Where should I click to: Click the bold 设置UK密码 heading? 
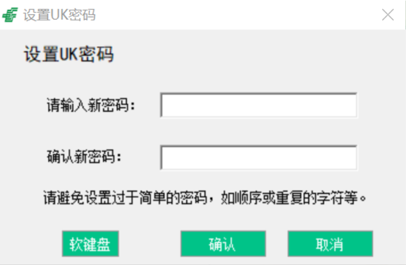click(x=69, y=54)
